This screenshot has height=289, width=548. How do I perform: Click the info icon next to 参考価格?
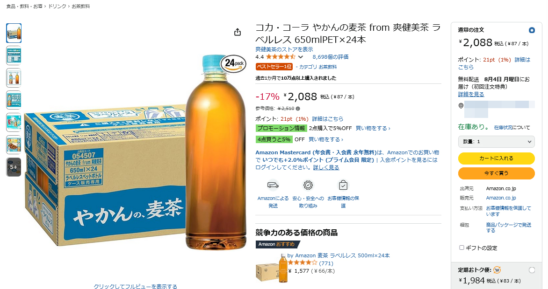click(298, 109)
